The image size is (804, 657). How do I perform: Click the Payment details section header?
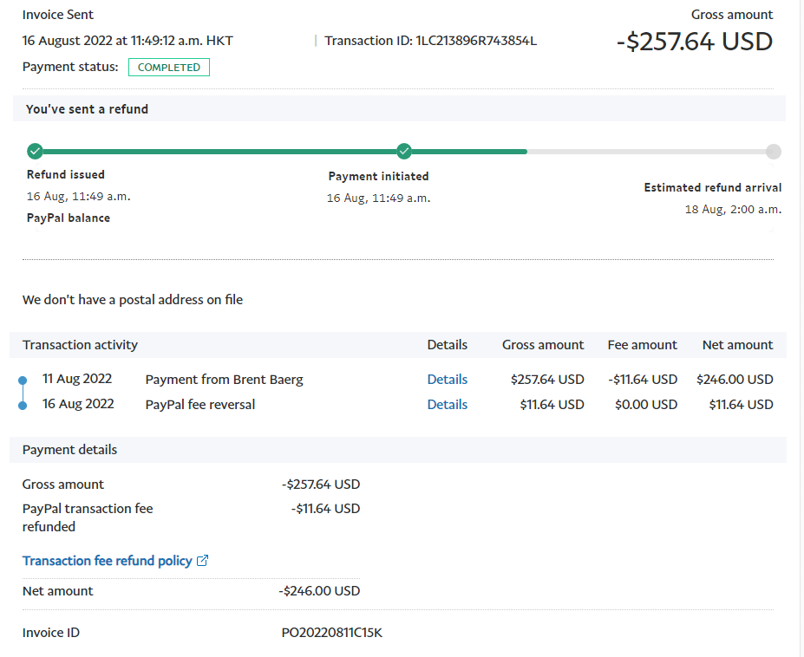(x=69, y=450)
